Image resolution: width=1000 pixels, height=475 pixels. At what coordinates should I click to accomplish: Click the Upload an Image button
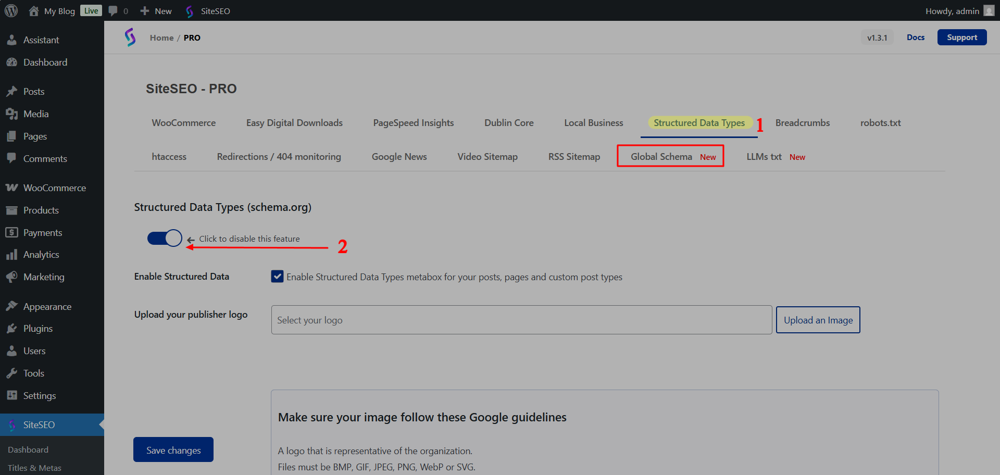[x=818, y=320]
